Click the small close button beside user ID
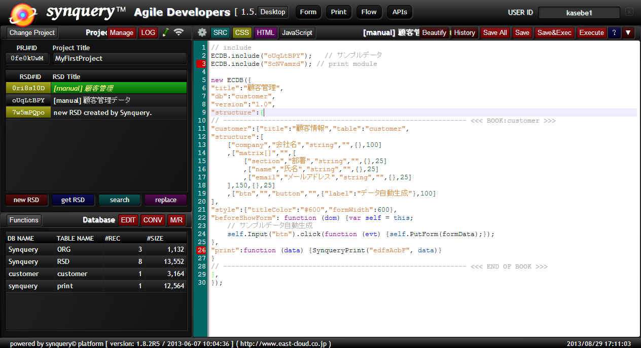641x348 pixels. click(x=629, y=12)
